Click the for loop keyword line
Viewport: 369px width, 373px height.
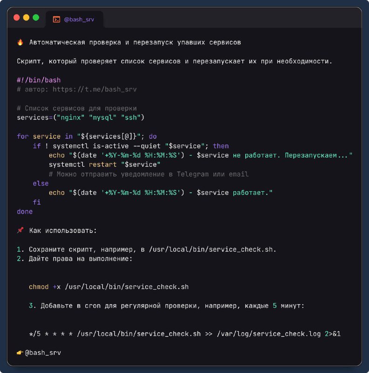point(87,137)
